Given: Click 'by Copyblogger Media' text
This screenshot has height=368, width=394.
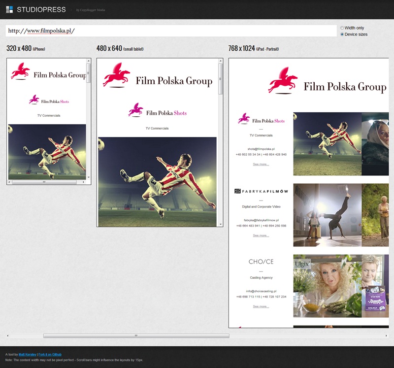Looking at the screenshot, I should (91, 10).
